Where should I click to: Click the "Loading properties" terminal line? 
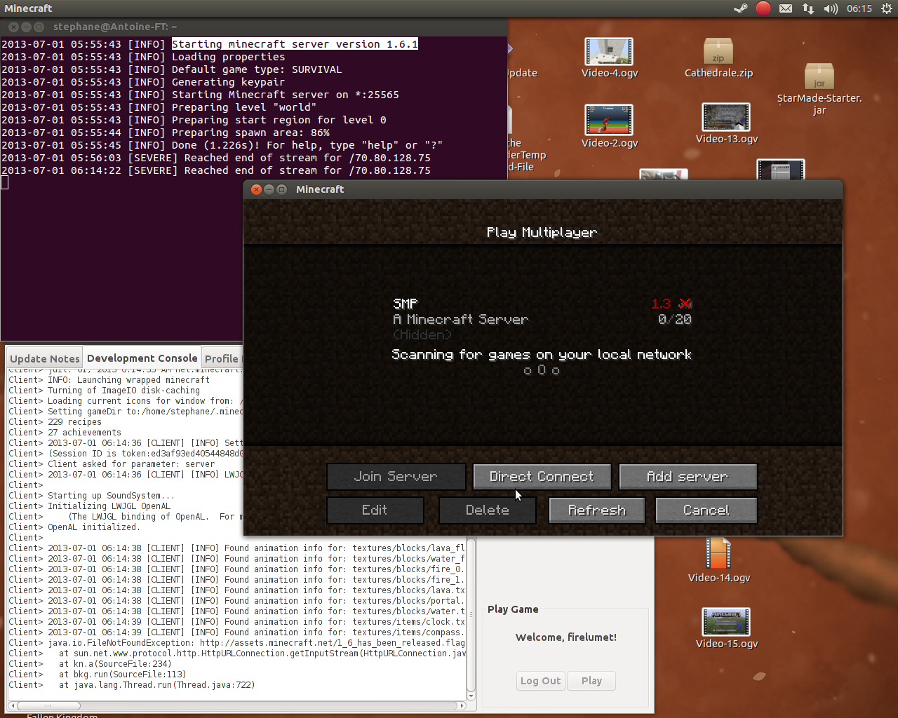tap(143, 57)
